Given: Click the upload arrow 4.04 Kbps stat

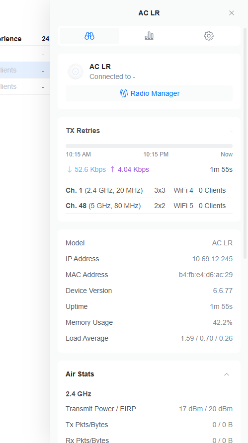Looking at the screenshot, I should [130, 169].
